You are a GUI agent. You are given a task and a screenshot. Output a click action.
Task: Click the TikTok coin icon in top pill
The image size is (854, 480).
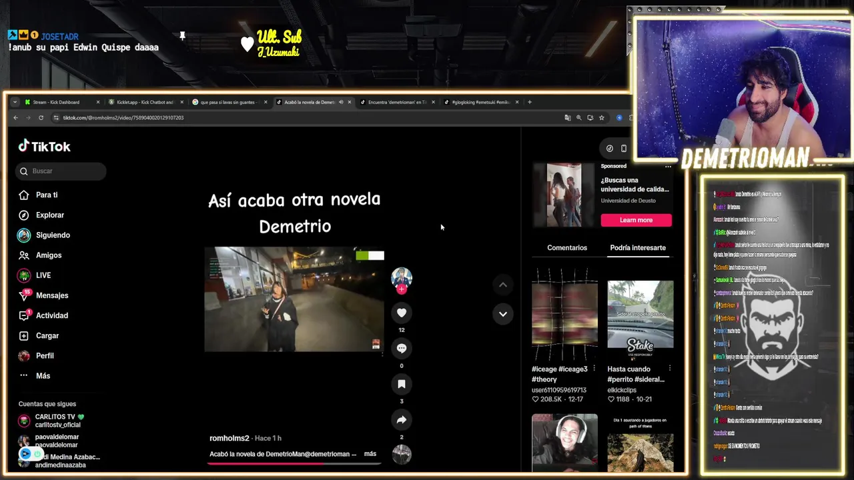610,149
